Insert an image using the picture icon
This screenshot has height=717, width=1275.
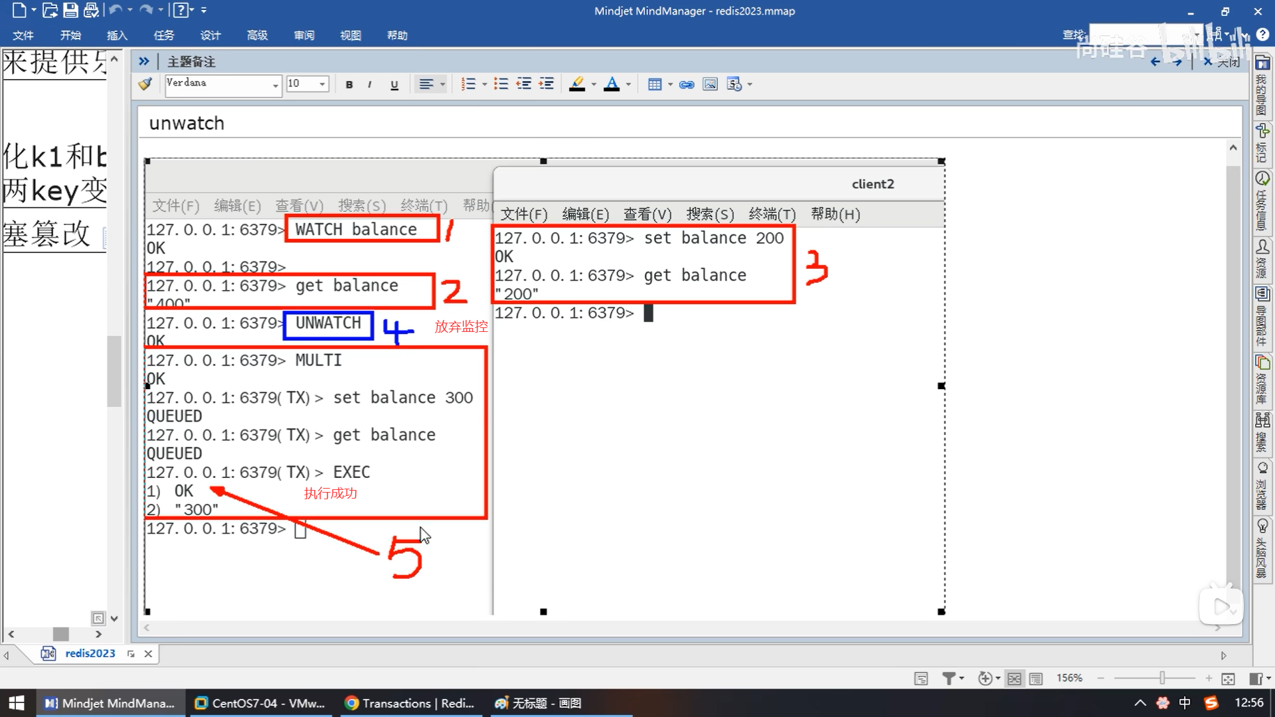pos(710,84)
